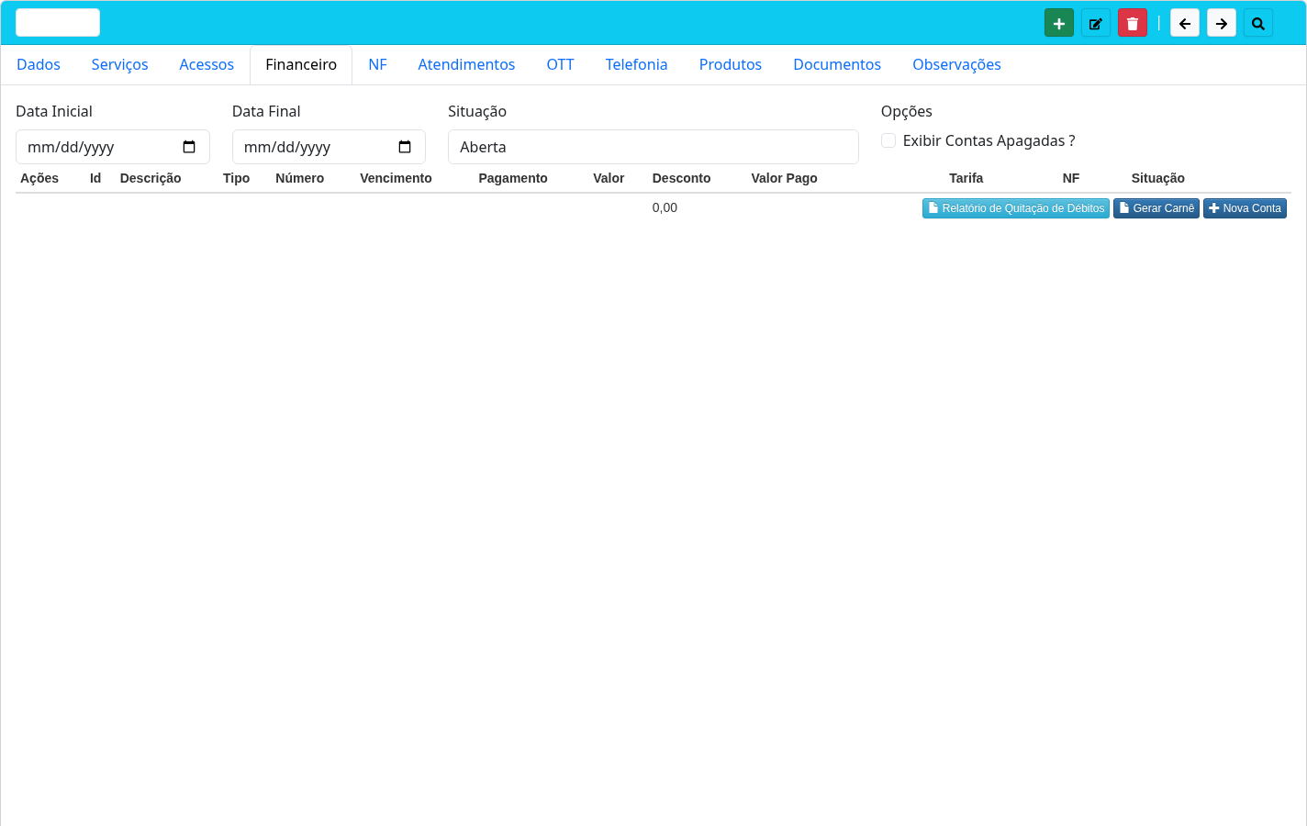Screen dimensions: 1307x826
Task: Click Relatório de Quitação de Débitos button
Action: [1015, 208]
